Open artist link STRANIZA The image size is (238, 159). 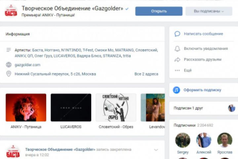(112, 56)
